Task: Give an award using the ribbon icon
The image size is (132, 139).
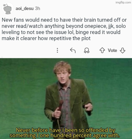Action: [87, 50]
